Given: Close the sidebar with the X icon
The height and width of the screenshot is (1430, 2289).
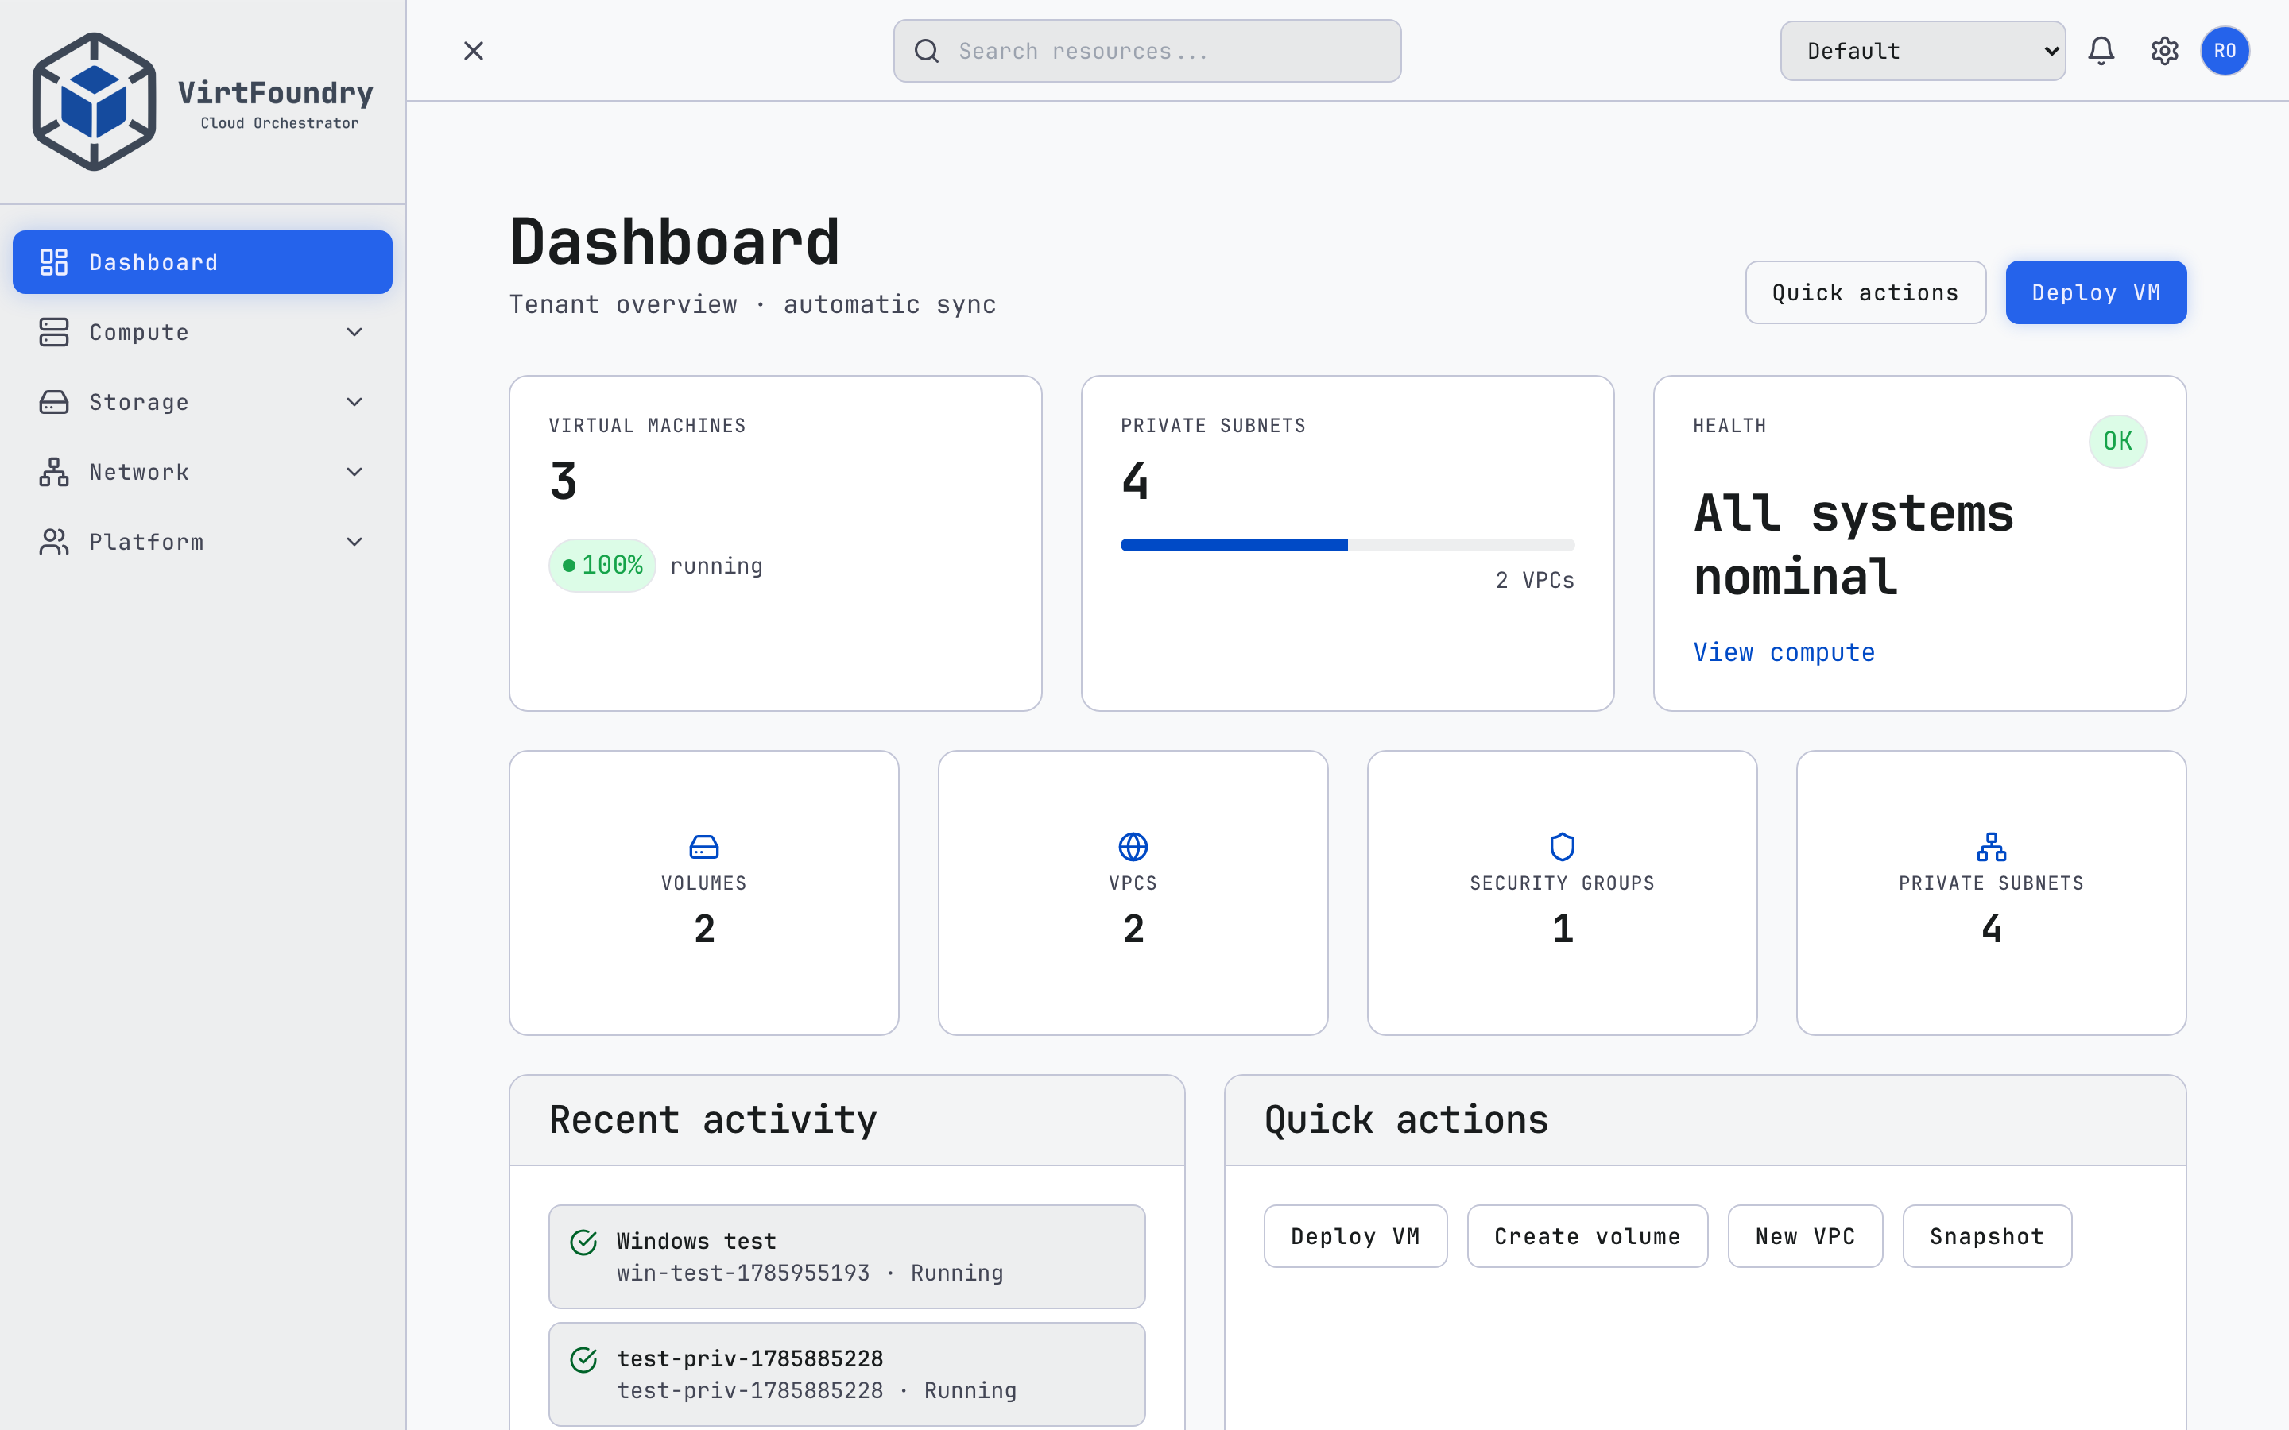Looking at the screenshot, I should coord(474,51).
